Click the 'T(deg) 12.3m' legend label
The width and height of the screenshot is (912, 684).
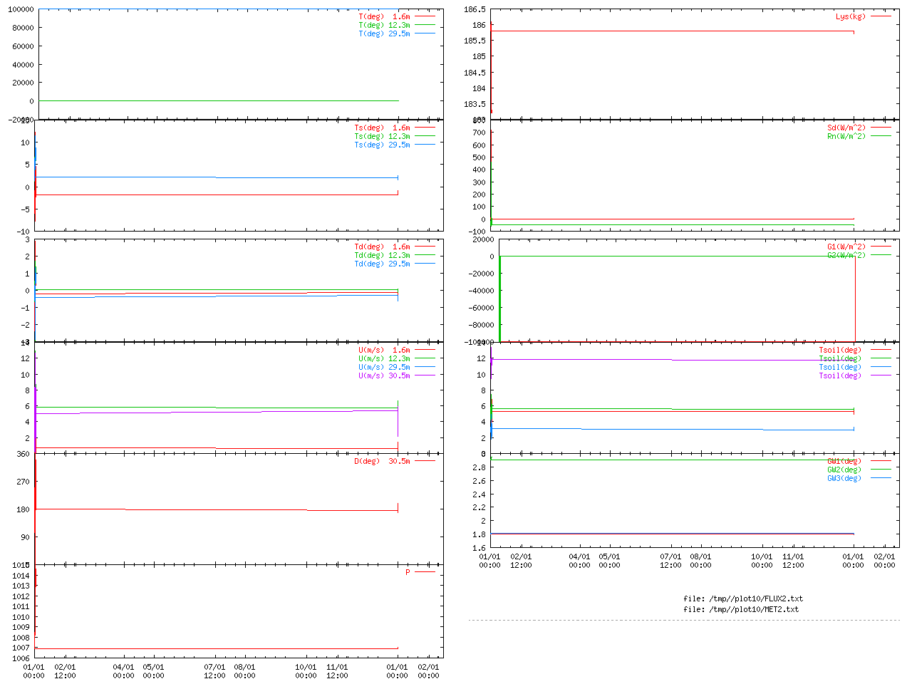384,25
